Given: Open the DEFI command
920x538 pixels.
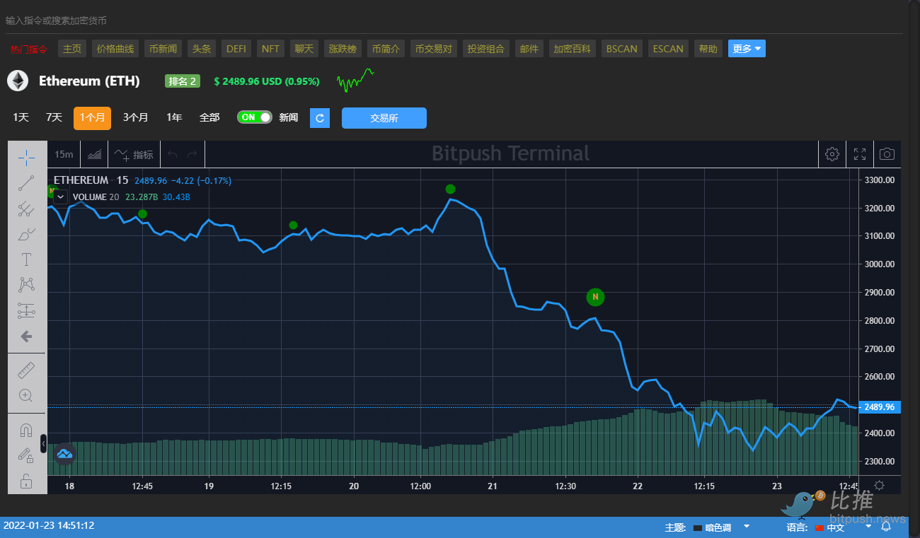Looking at the screenshot, I should pos(236,49).
